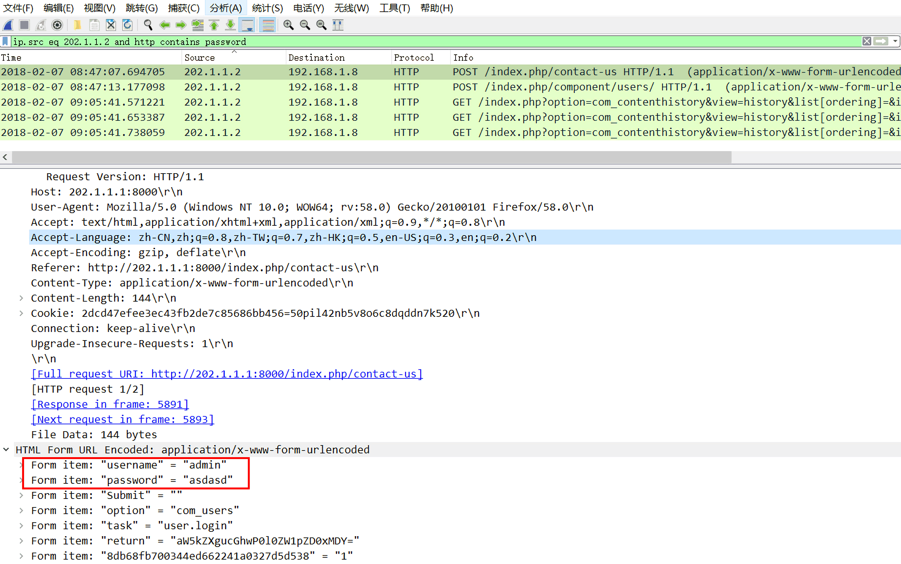Sort by the Info column header
Viewport: 901px width, 564px height.
click(x=676, y=58)
